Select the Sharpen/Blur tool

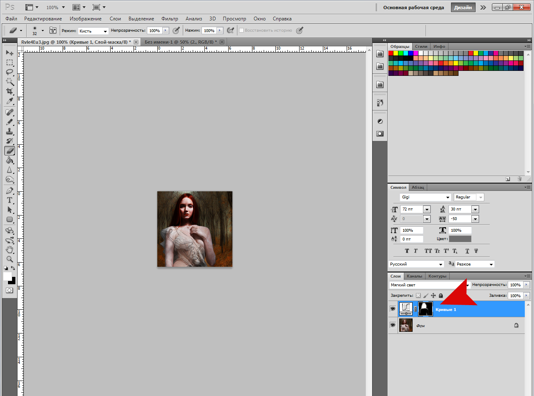coord(10,170)
